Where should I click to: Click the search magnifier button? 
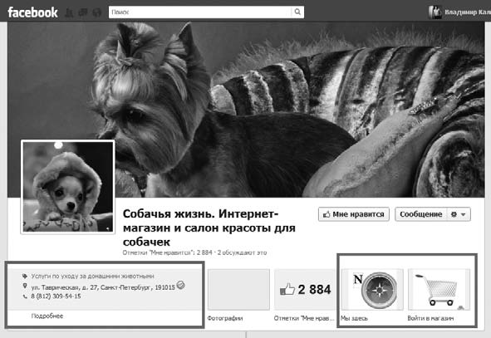pos(297,12)
